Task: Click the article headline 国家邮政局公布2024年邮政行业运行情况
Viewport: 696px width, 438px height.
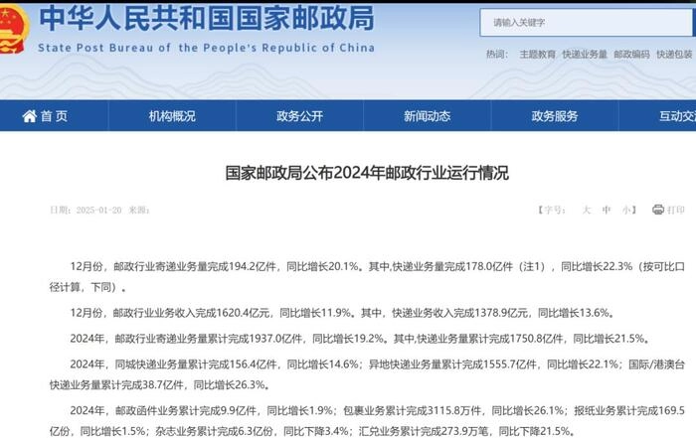Action: click(367, 173)
